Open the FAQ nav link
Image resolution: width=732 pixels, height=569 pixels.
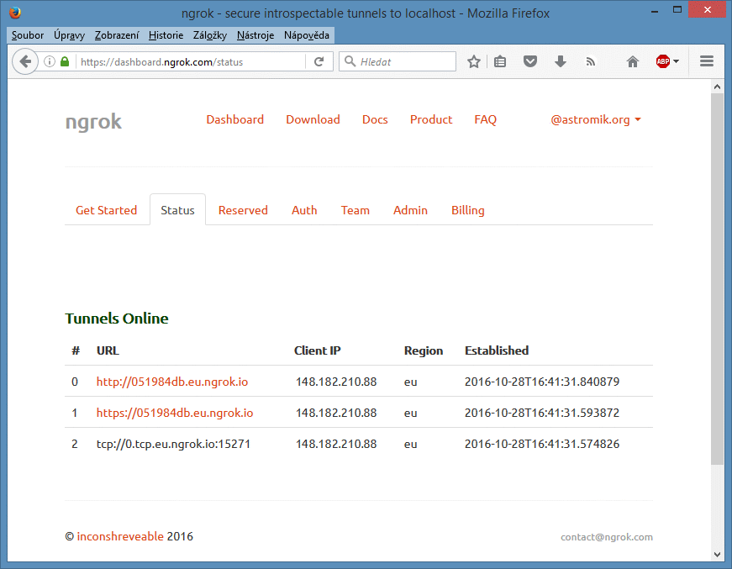(x=485, y=119)
